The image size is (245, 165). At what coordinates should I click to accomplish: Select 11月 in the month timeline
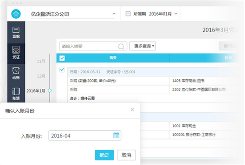click(x=41, y=61)
